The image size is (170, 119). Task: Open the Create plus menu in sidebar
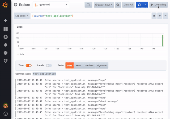(5, 20)
